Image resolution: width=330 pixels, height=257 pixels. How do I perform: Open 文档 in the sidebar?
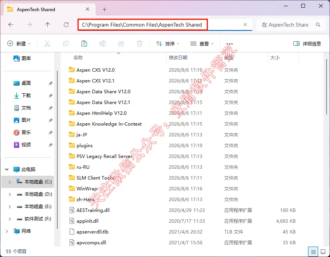tap(22, 108)
